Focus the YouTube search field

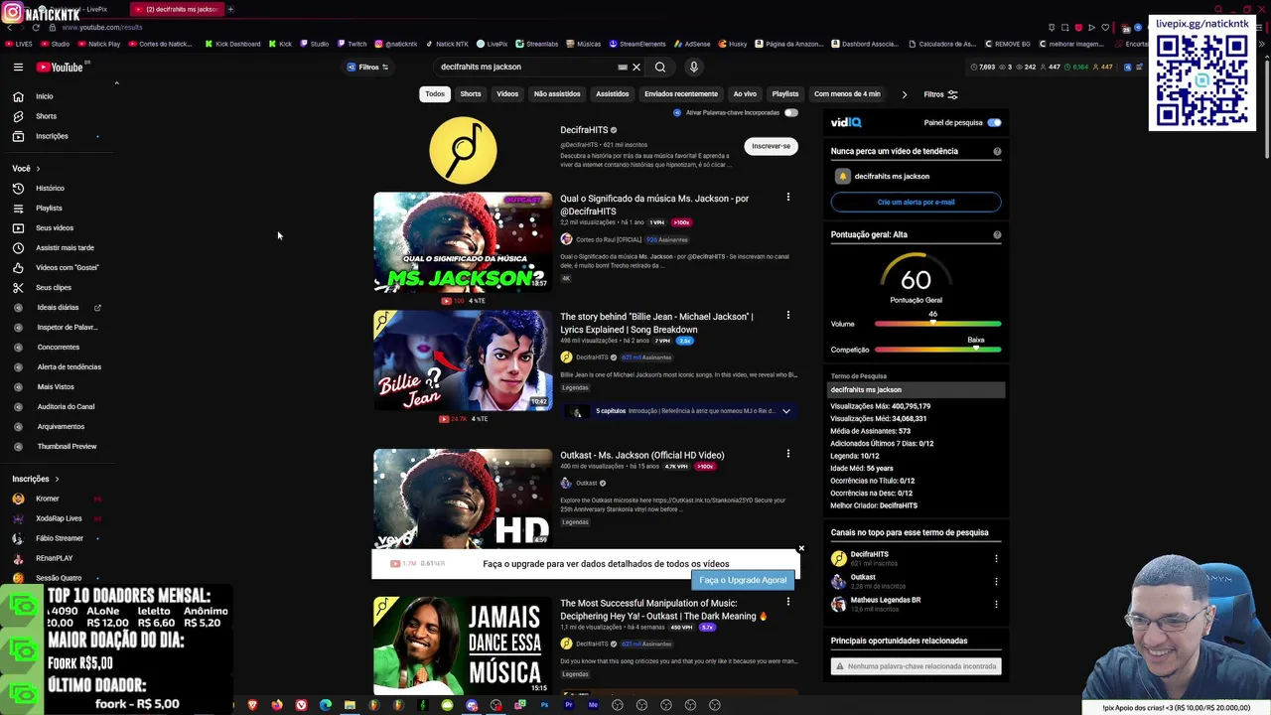click(526, 67)
